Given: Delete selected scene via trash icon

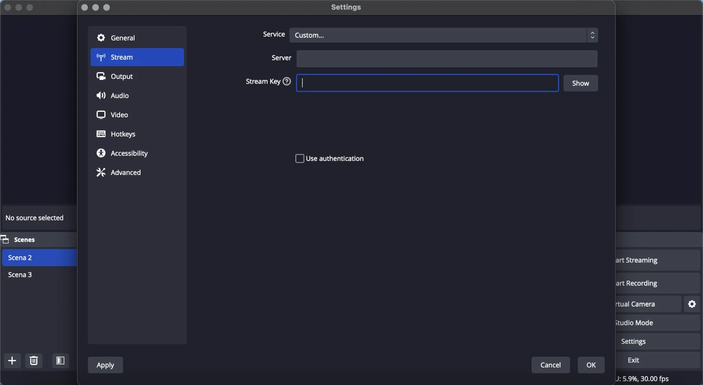Looking at the screenshot, I should [x=33, y=361].
